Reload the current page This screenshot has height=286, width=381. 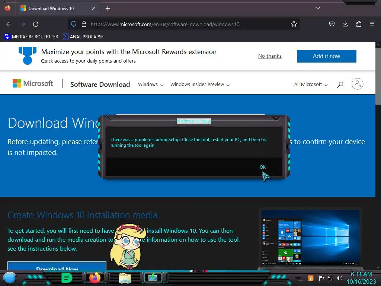(36, 24)
